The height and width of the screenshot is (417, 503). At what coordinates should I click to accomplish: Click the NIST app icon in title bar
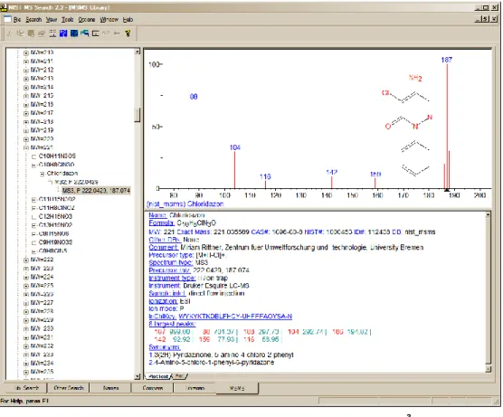(4, 7)
